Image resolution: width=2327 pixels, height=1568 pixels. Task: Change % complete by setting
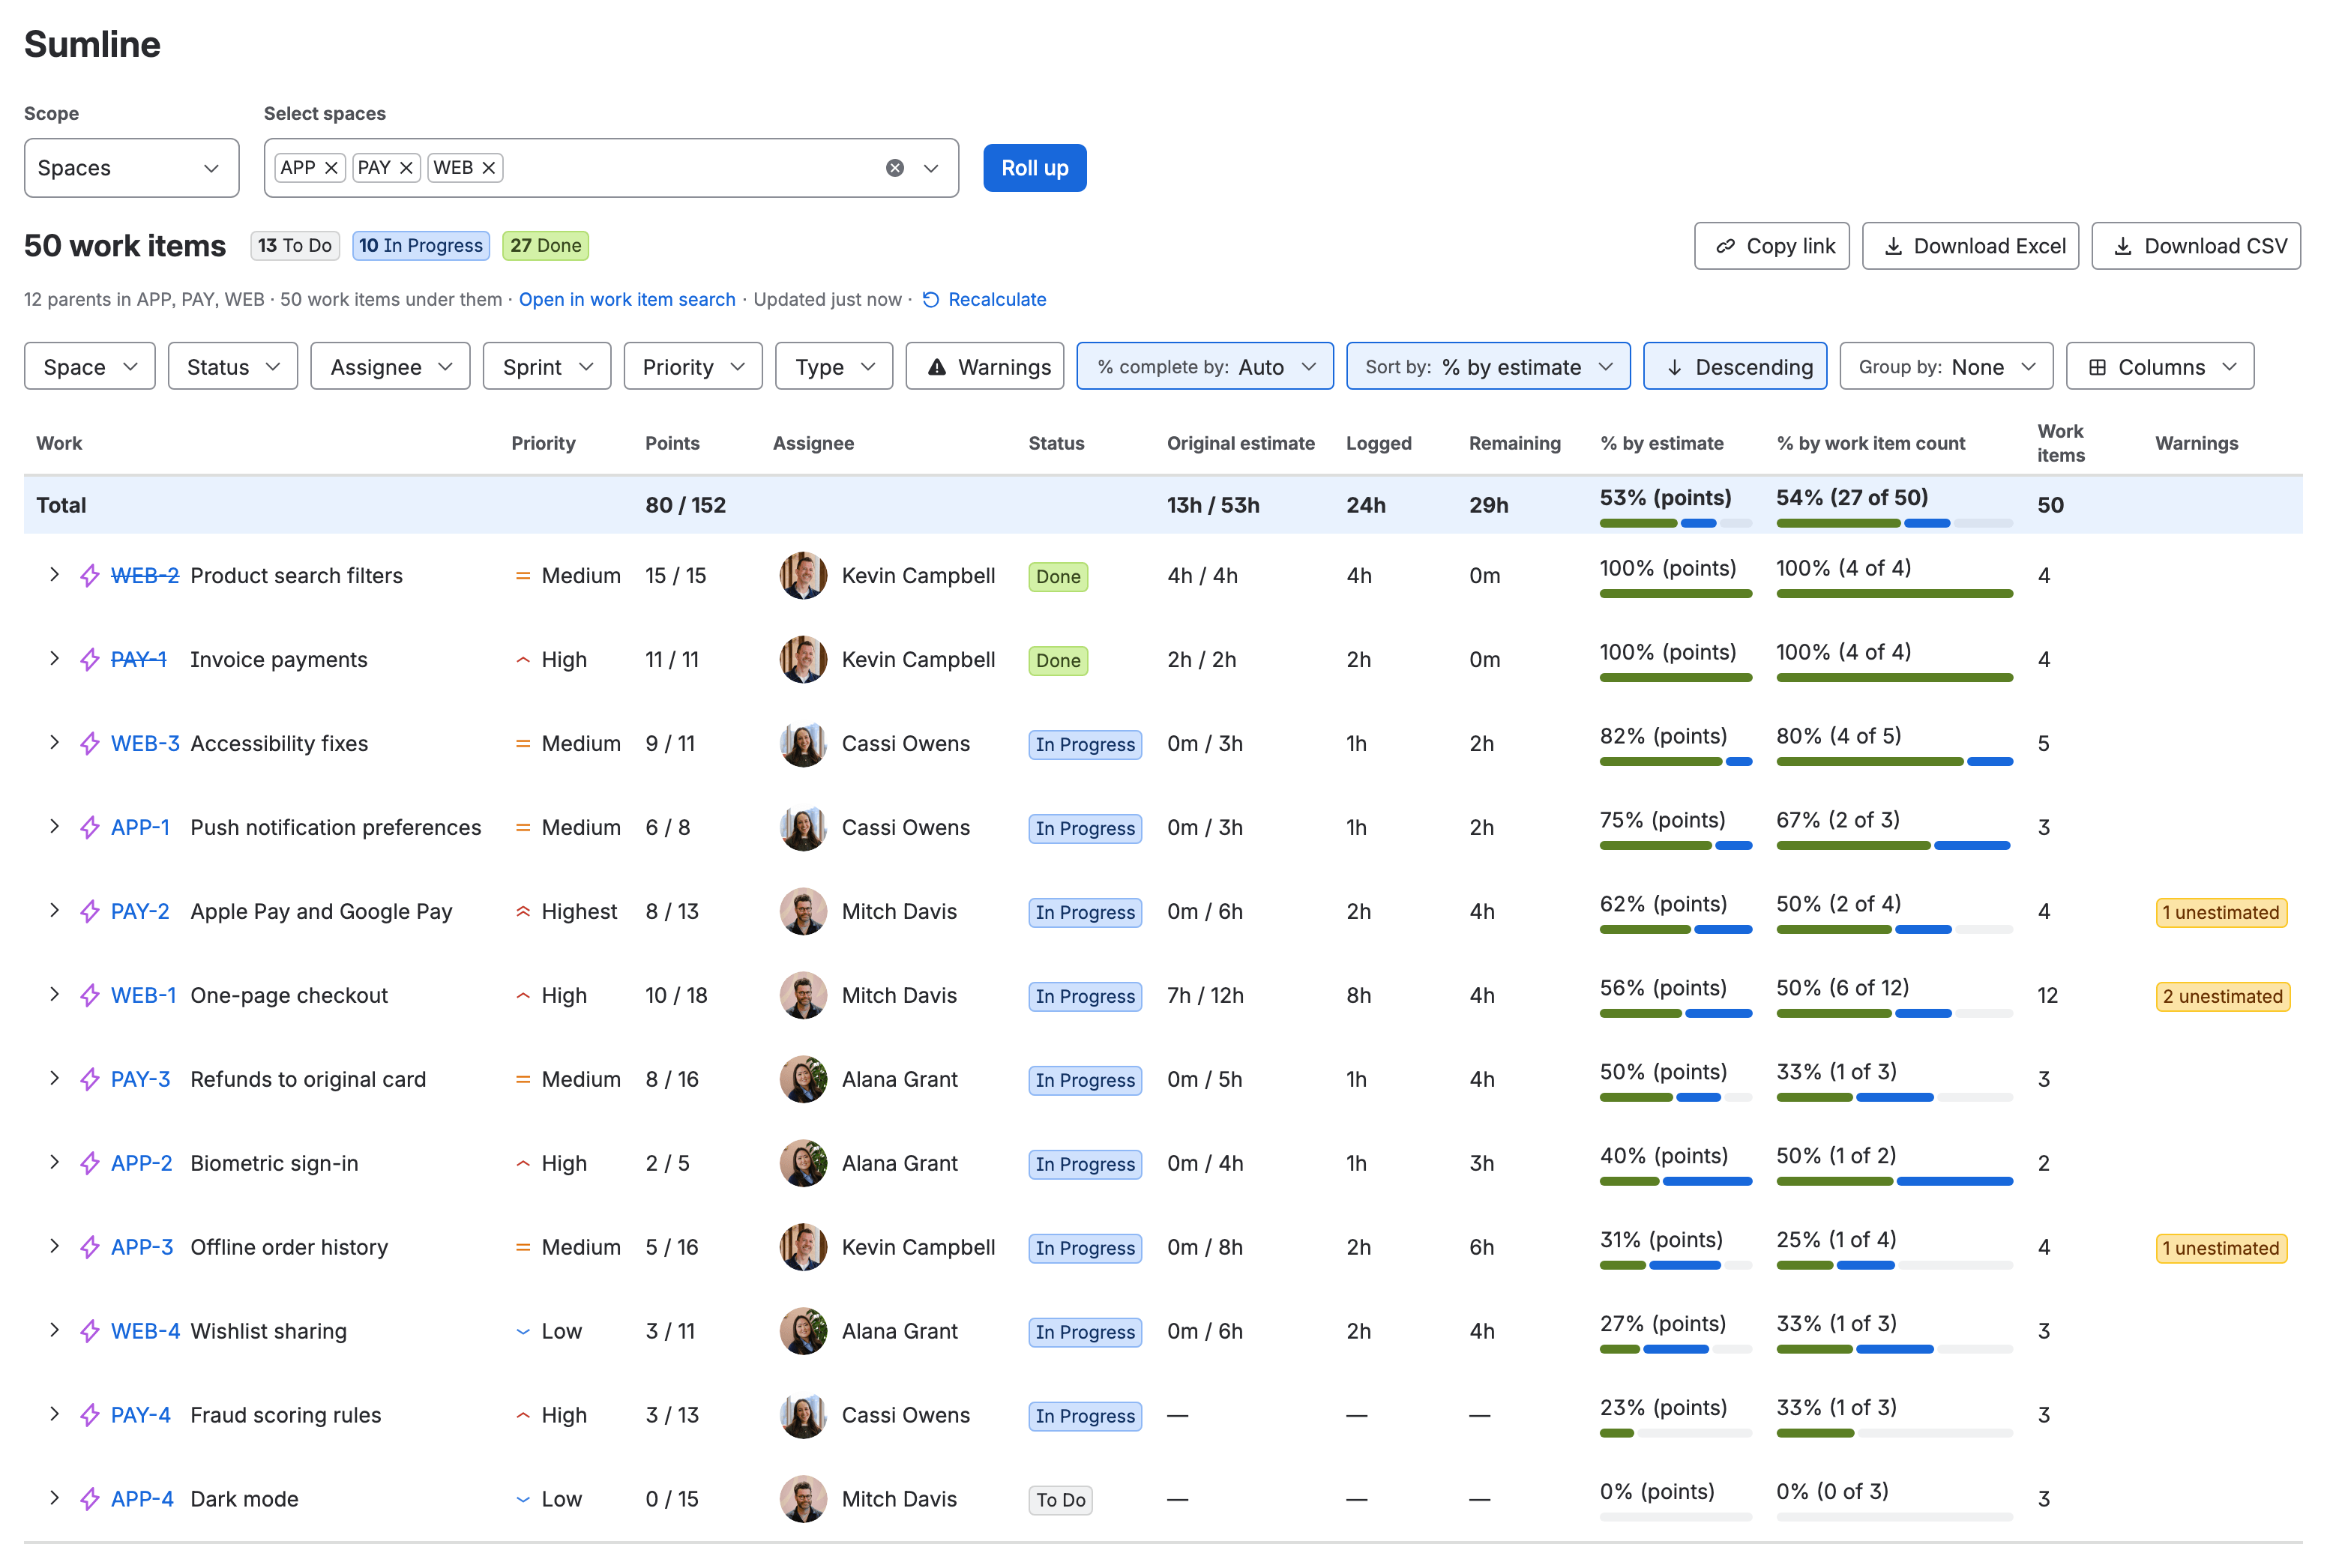[1205, 367]
